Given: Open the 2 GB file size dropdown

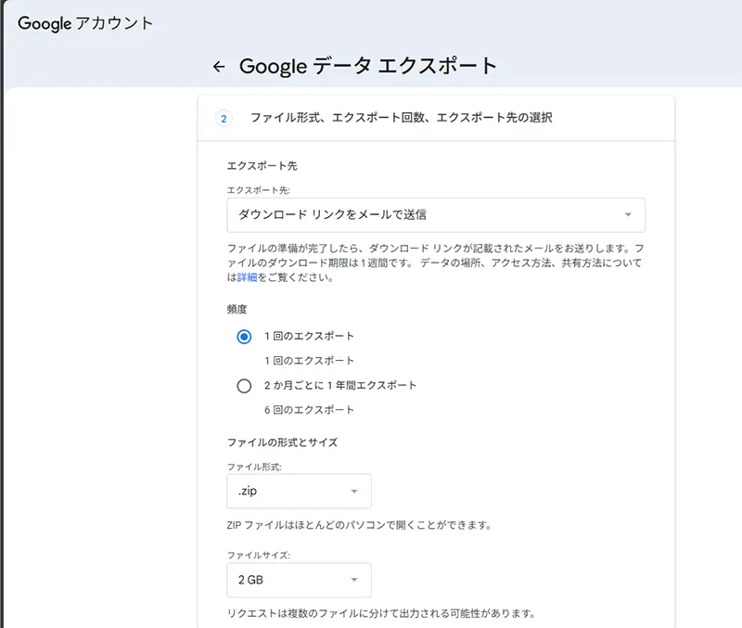Looking at the screenshot, I should click(x=299, y=580).
